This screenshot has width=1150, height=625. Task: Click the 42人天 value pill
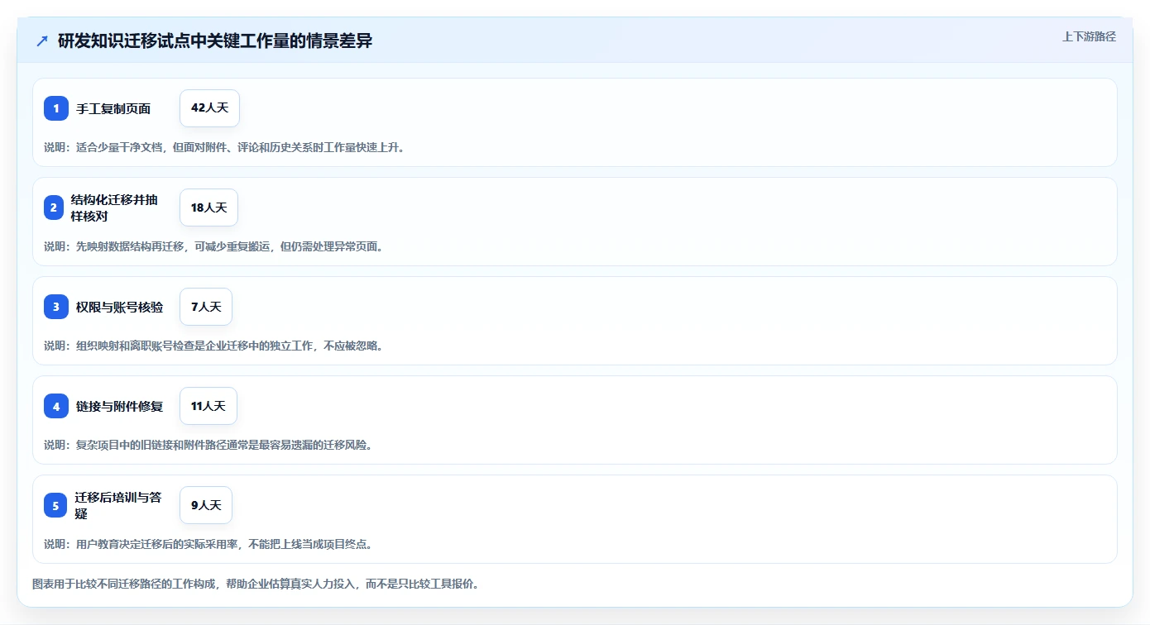(x=209, y=108)
